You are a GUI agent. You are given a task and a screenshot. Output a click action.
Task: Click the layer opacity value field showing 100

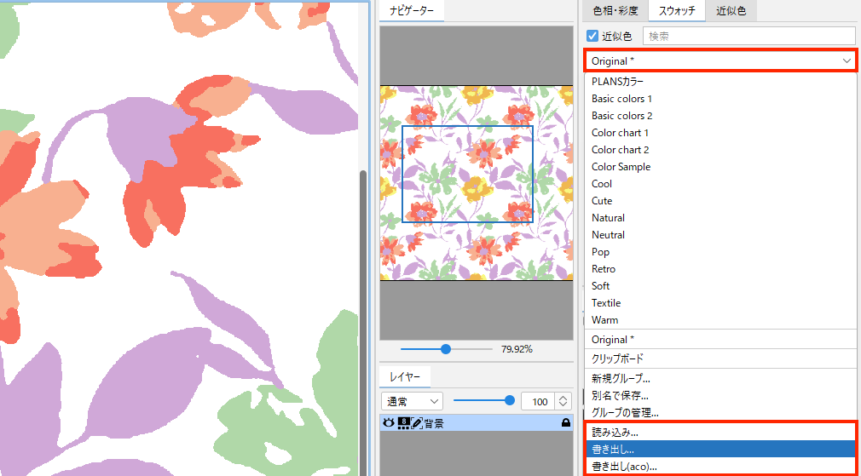click(x=540, y=401)
